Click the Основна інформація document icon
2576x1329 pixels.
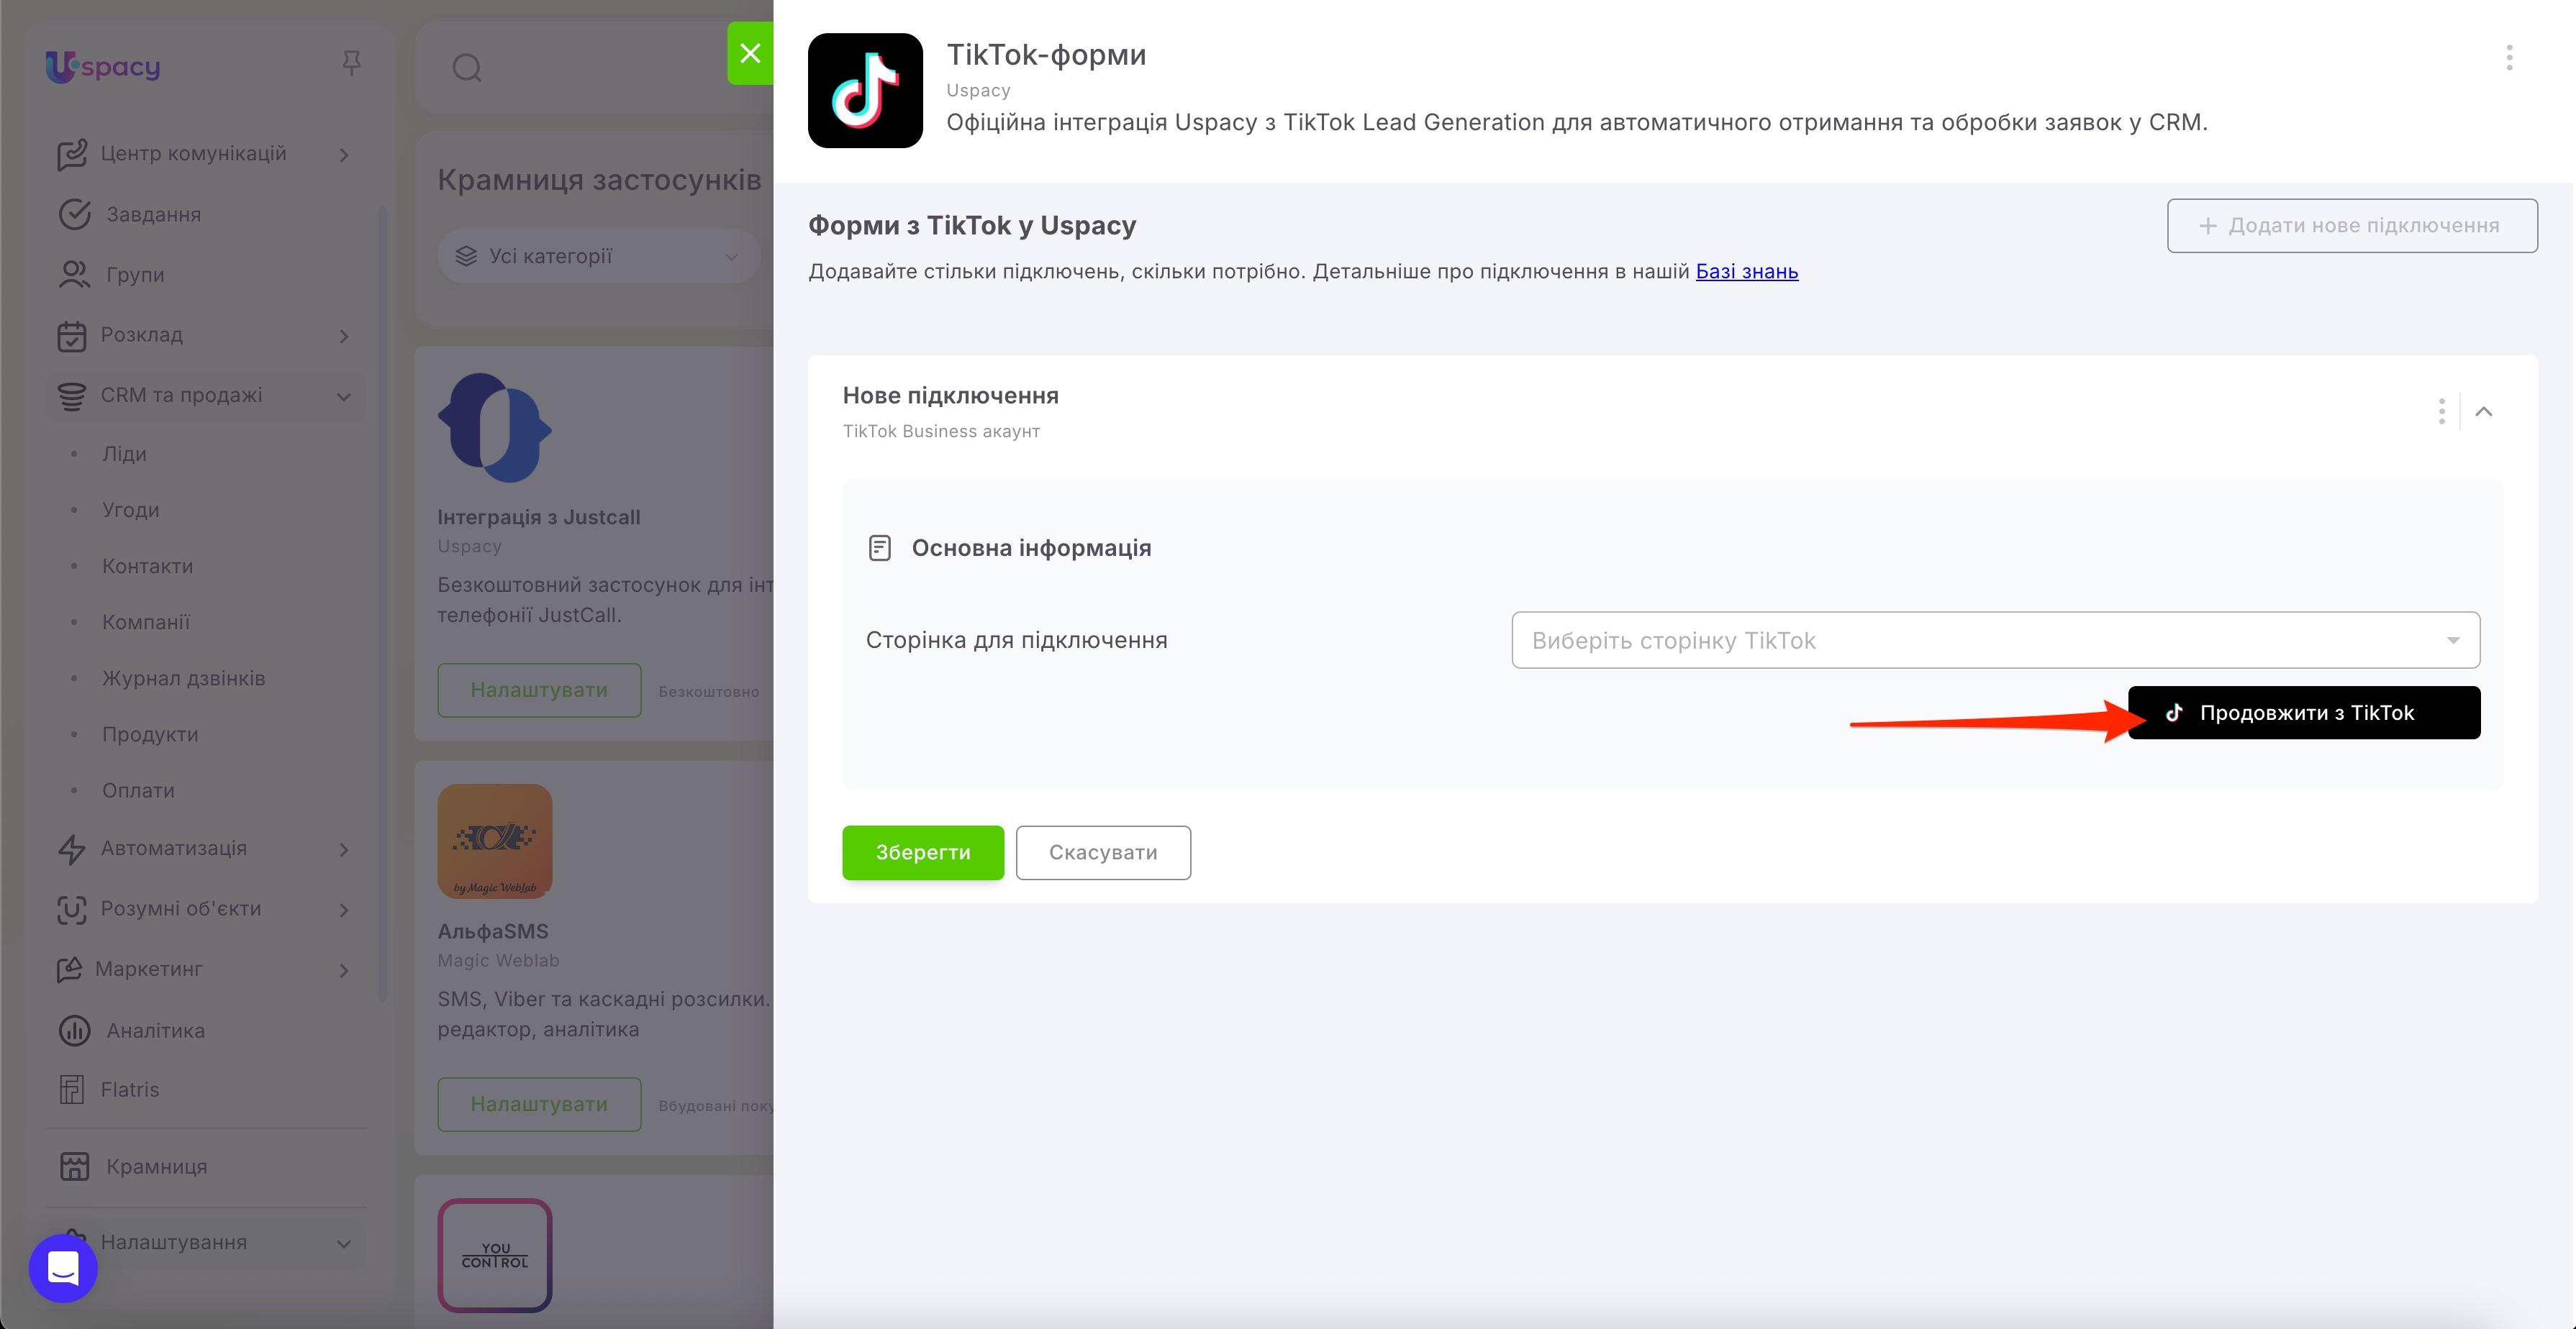(880, 547)
